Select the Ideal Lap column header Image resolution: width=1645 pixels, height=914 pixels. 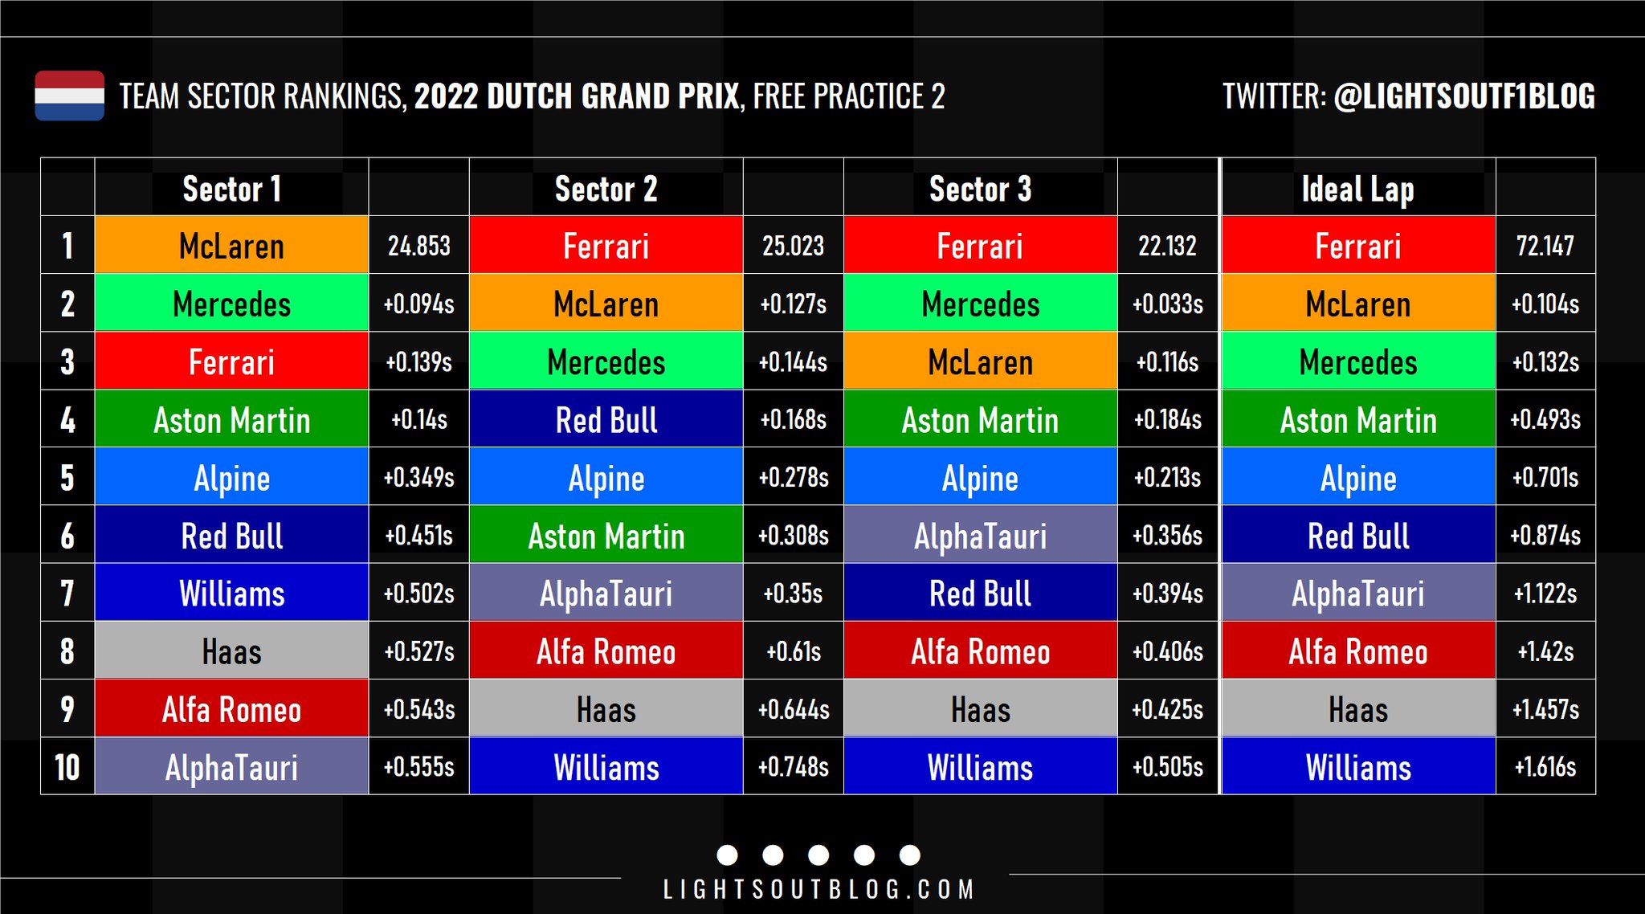(x=1357, y=190)
